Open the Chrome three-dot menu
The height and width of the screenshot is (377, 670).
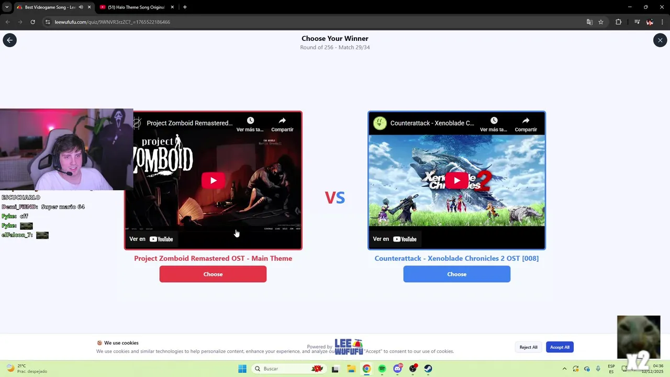[x=663, y=22]
